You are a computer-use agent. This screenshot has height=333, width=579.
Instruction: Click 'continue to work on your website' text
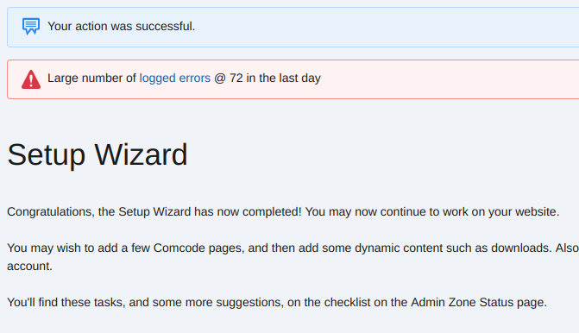[x=469, y=212]
